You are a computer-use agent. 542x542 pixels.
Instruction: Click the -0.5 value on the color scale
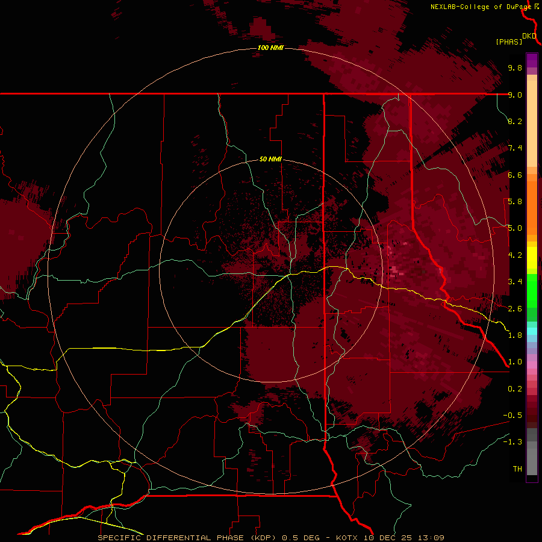512,416
